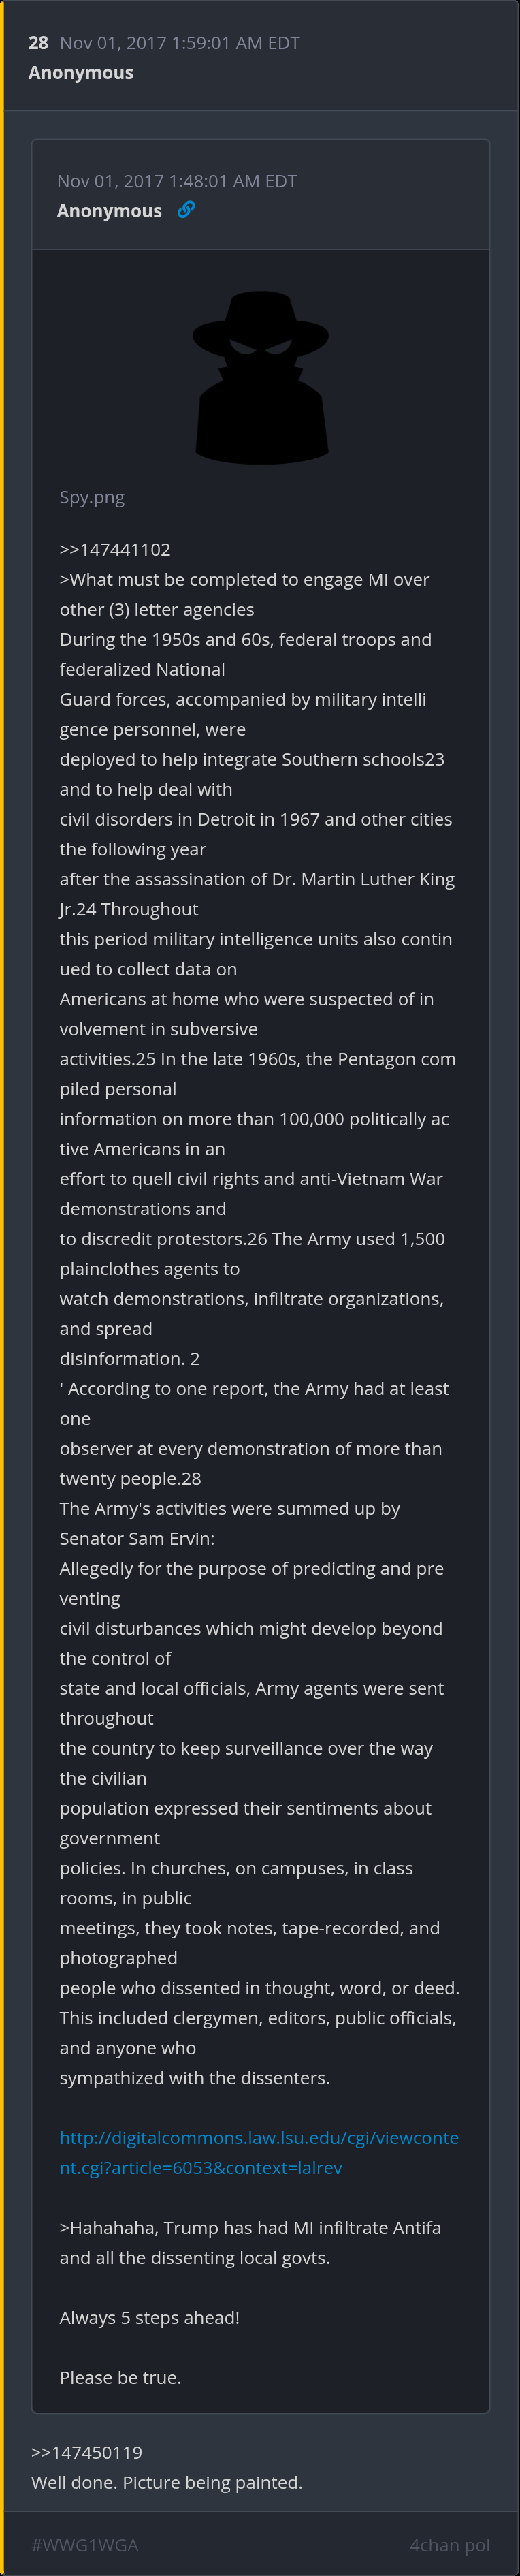Follow the >>147441102 post reference
Image resolution: width=520 pixels, height=2576 pixels.
point(115,549)
